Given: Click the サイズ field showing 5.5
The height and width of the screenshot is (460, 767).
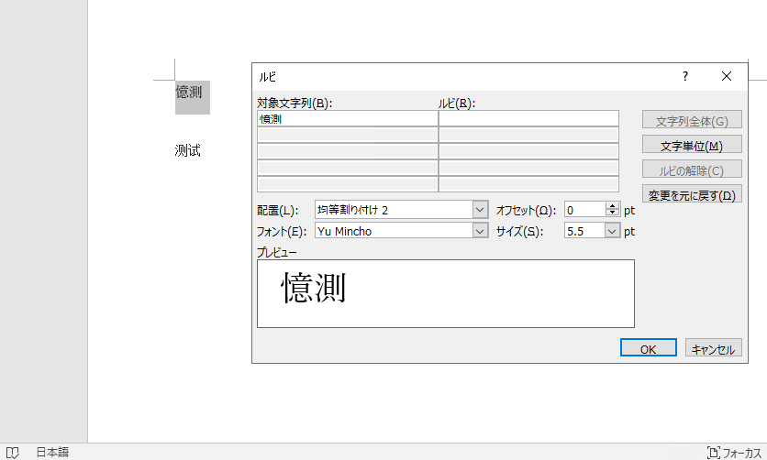Looking at the screenshot, I should 584,231.
